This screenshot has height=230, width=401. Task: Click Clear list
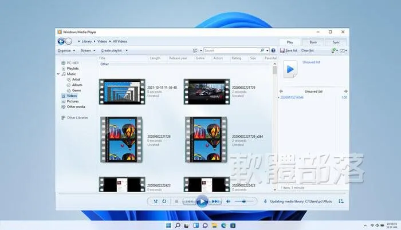pyautogui.click(x=308, y=50)
